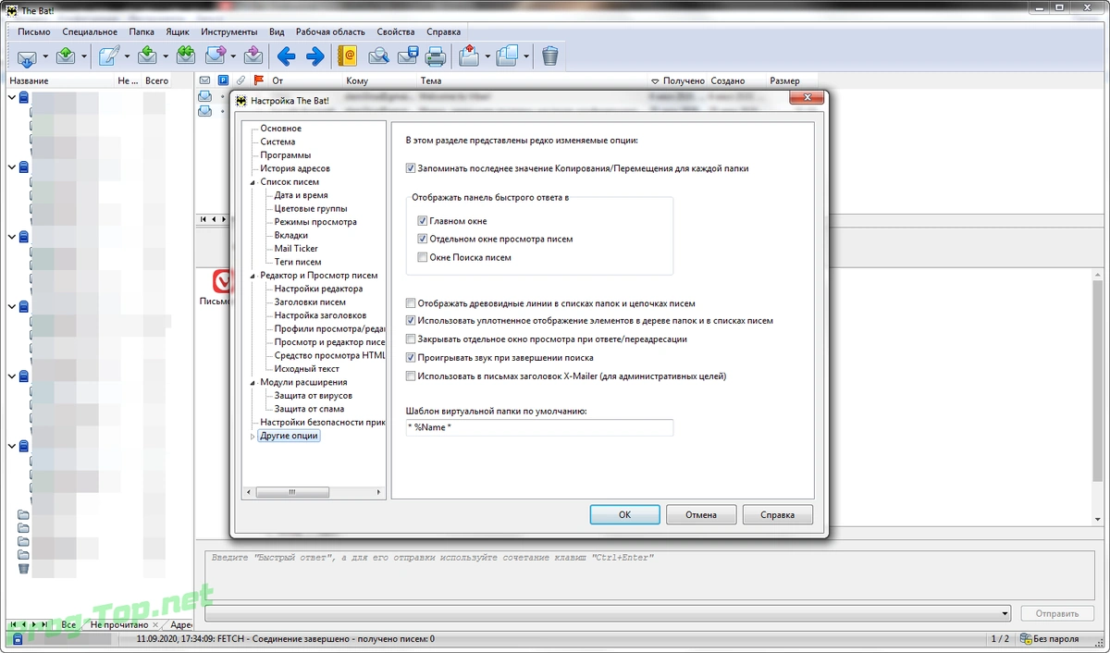The image size is (1110, 653).
Task: Click the parked 'P' column header icon
Action: tap(222, 81)
